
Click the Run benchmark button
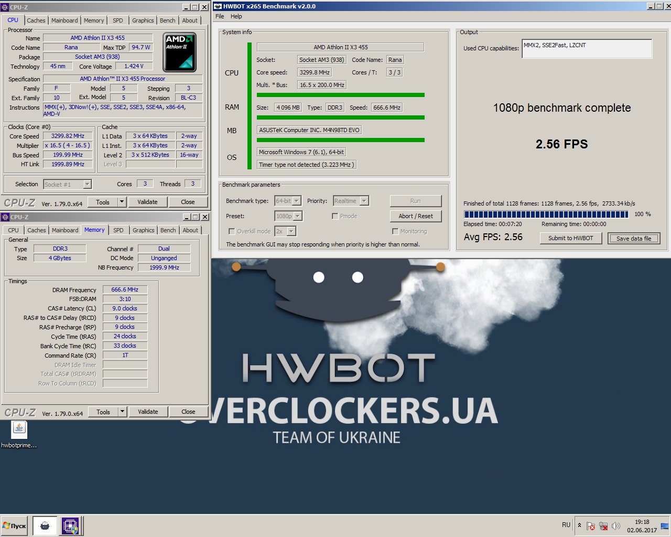click(416, 201)
